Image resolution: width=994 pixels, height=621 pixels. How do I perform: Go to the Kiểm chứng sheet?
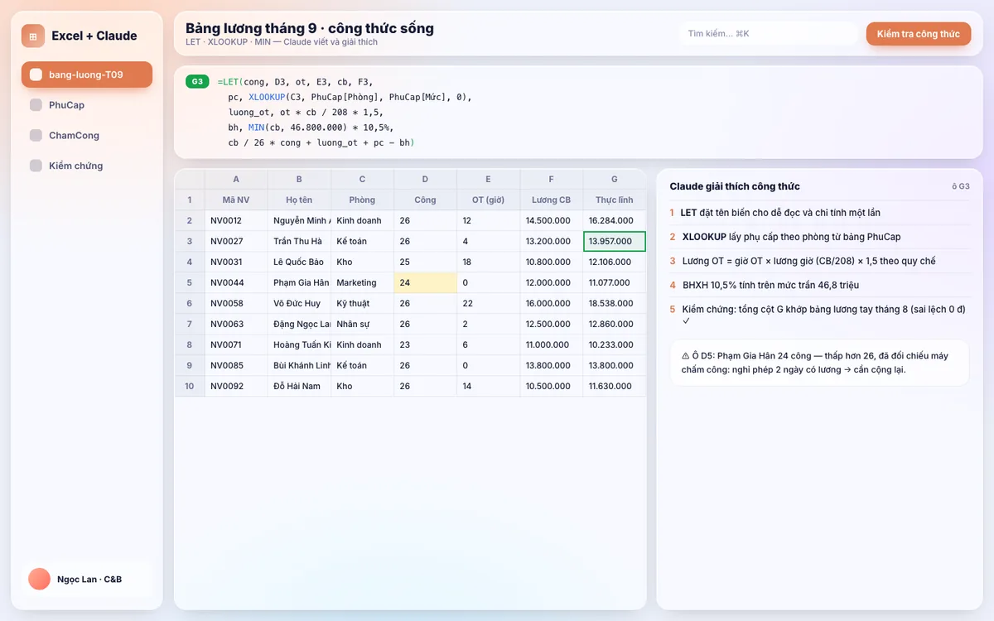click(87, 166)
